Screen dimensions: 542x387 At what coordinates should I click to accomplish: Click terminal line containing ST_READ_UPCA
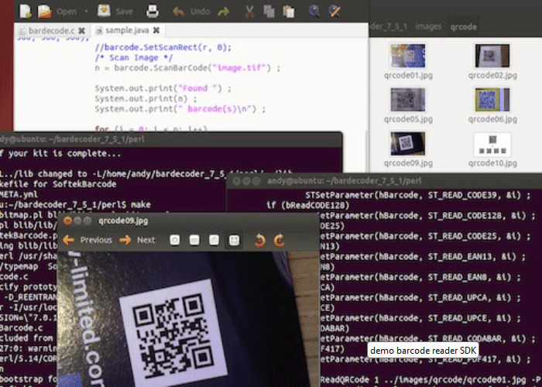pos(420,298)
